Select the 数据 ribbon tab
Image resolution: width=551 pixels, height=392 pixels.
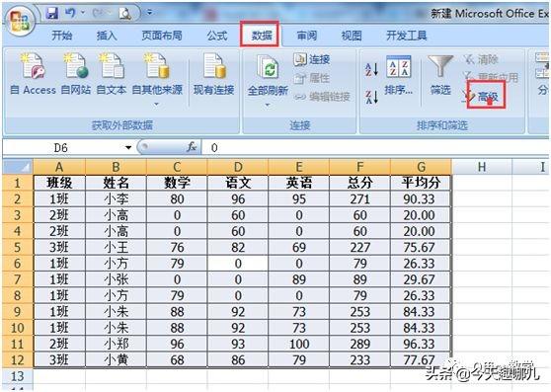coord(261,35)
